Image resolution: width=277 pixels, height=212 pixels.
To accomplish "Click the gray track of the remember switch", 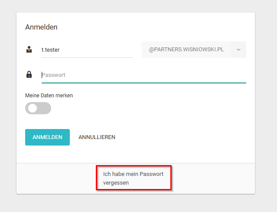I will pyautogui.click(x=45, y=108).
